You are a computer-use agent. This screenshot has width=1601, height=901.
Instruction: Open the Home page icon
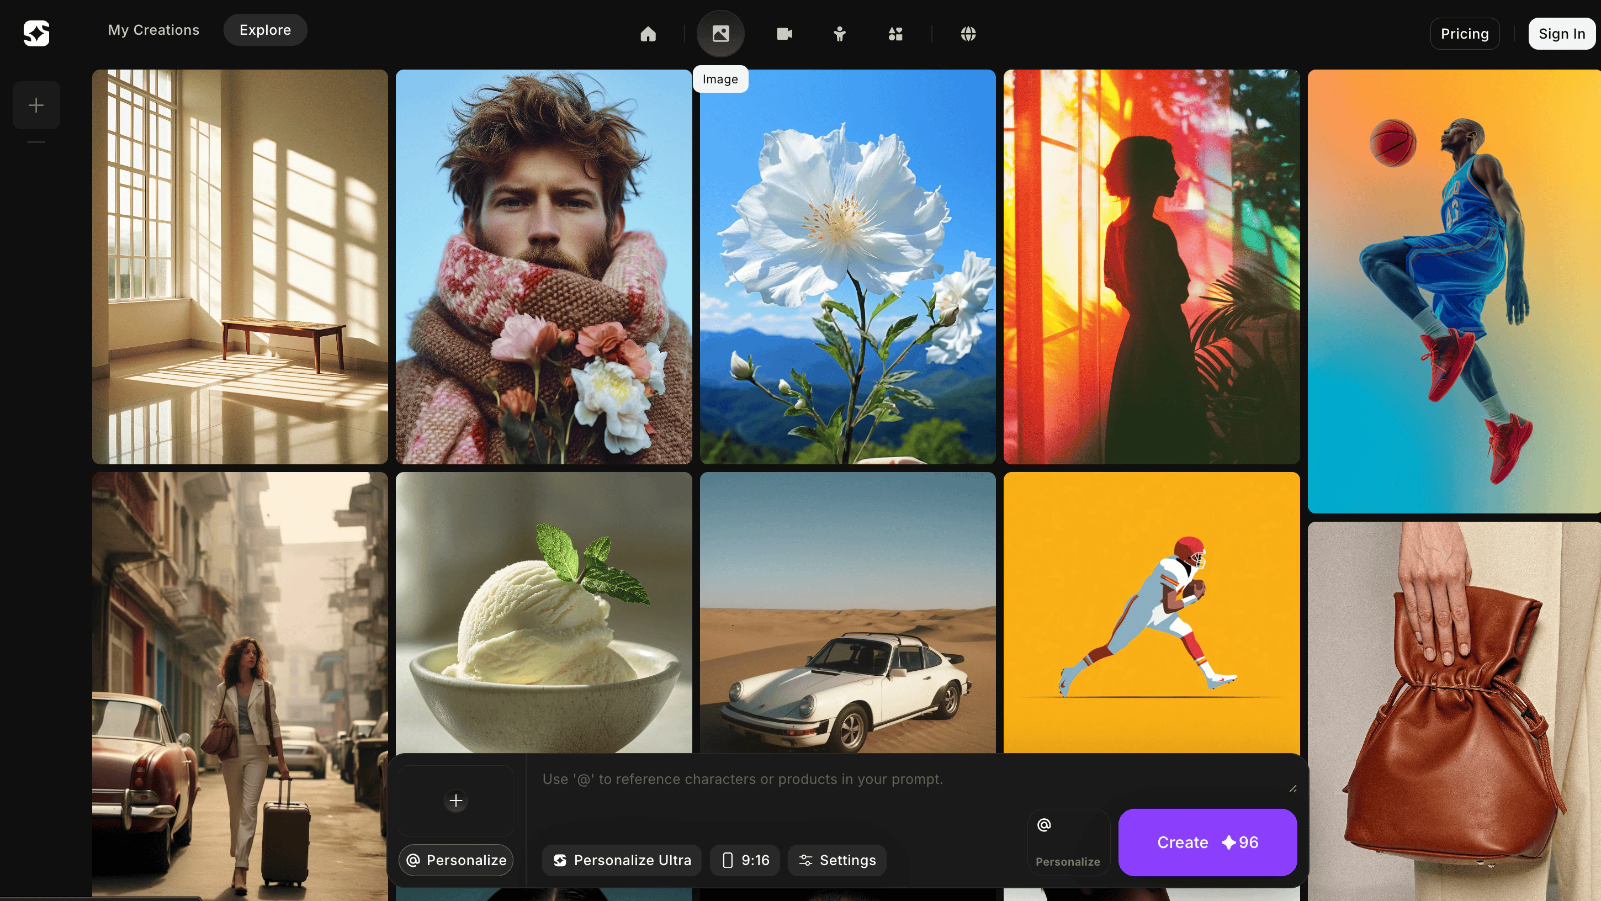[648, 34]
